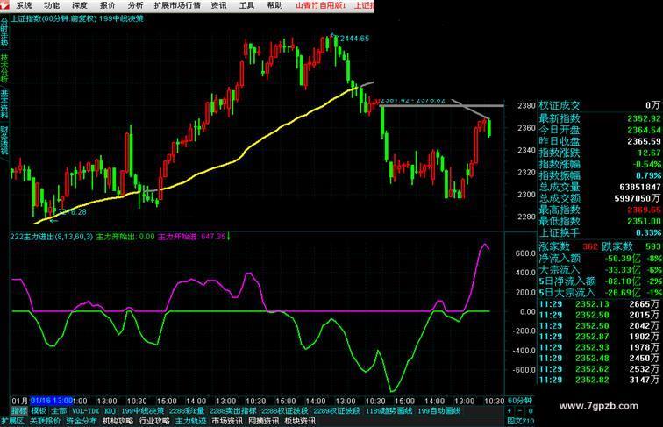
Task: Open the 关联报价 bottom tab
Action: click(45, 421)
